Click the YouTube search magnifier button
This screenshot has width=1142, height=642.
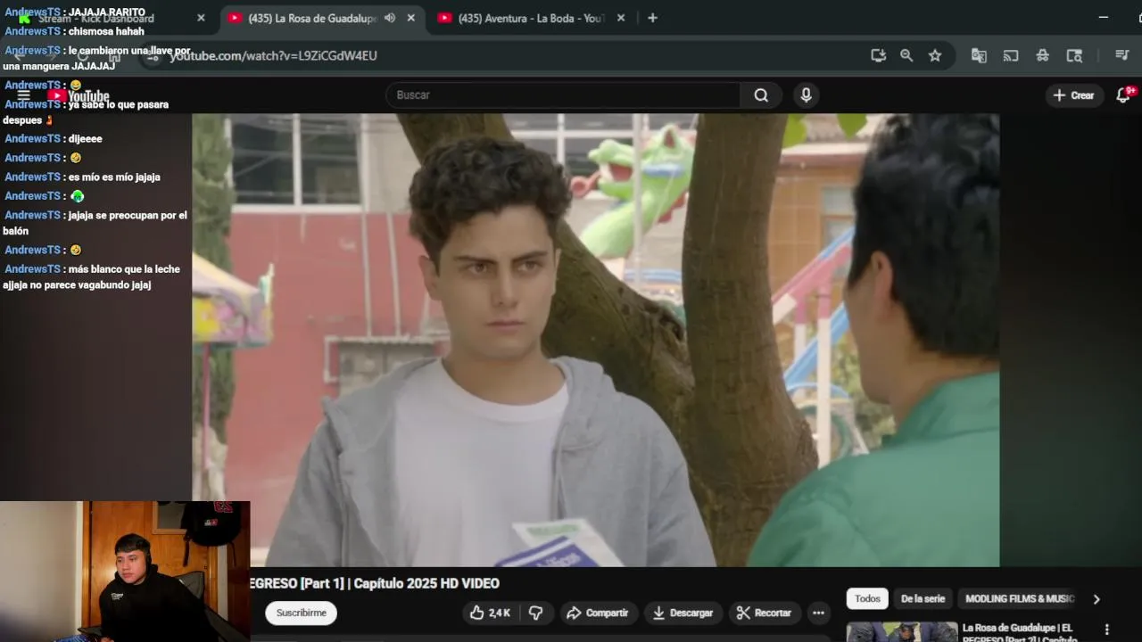coord(761,95)
